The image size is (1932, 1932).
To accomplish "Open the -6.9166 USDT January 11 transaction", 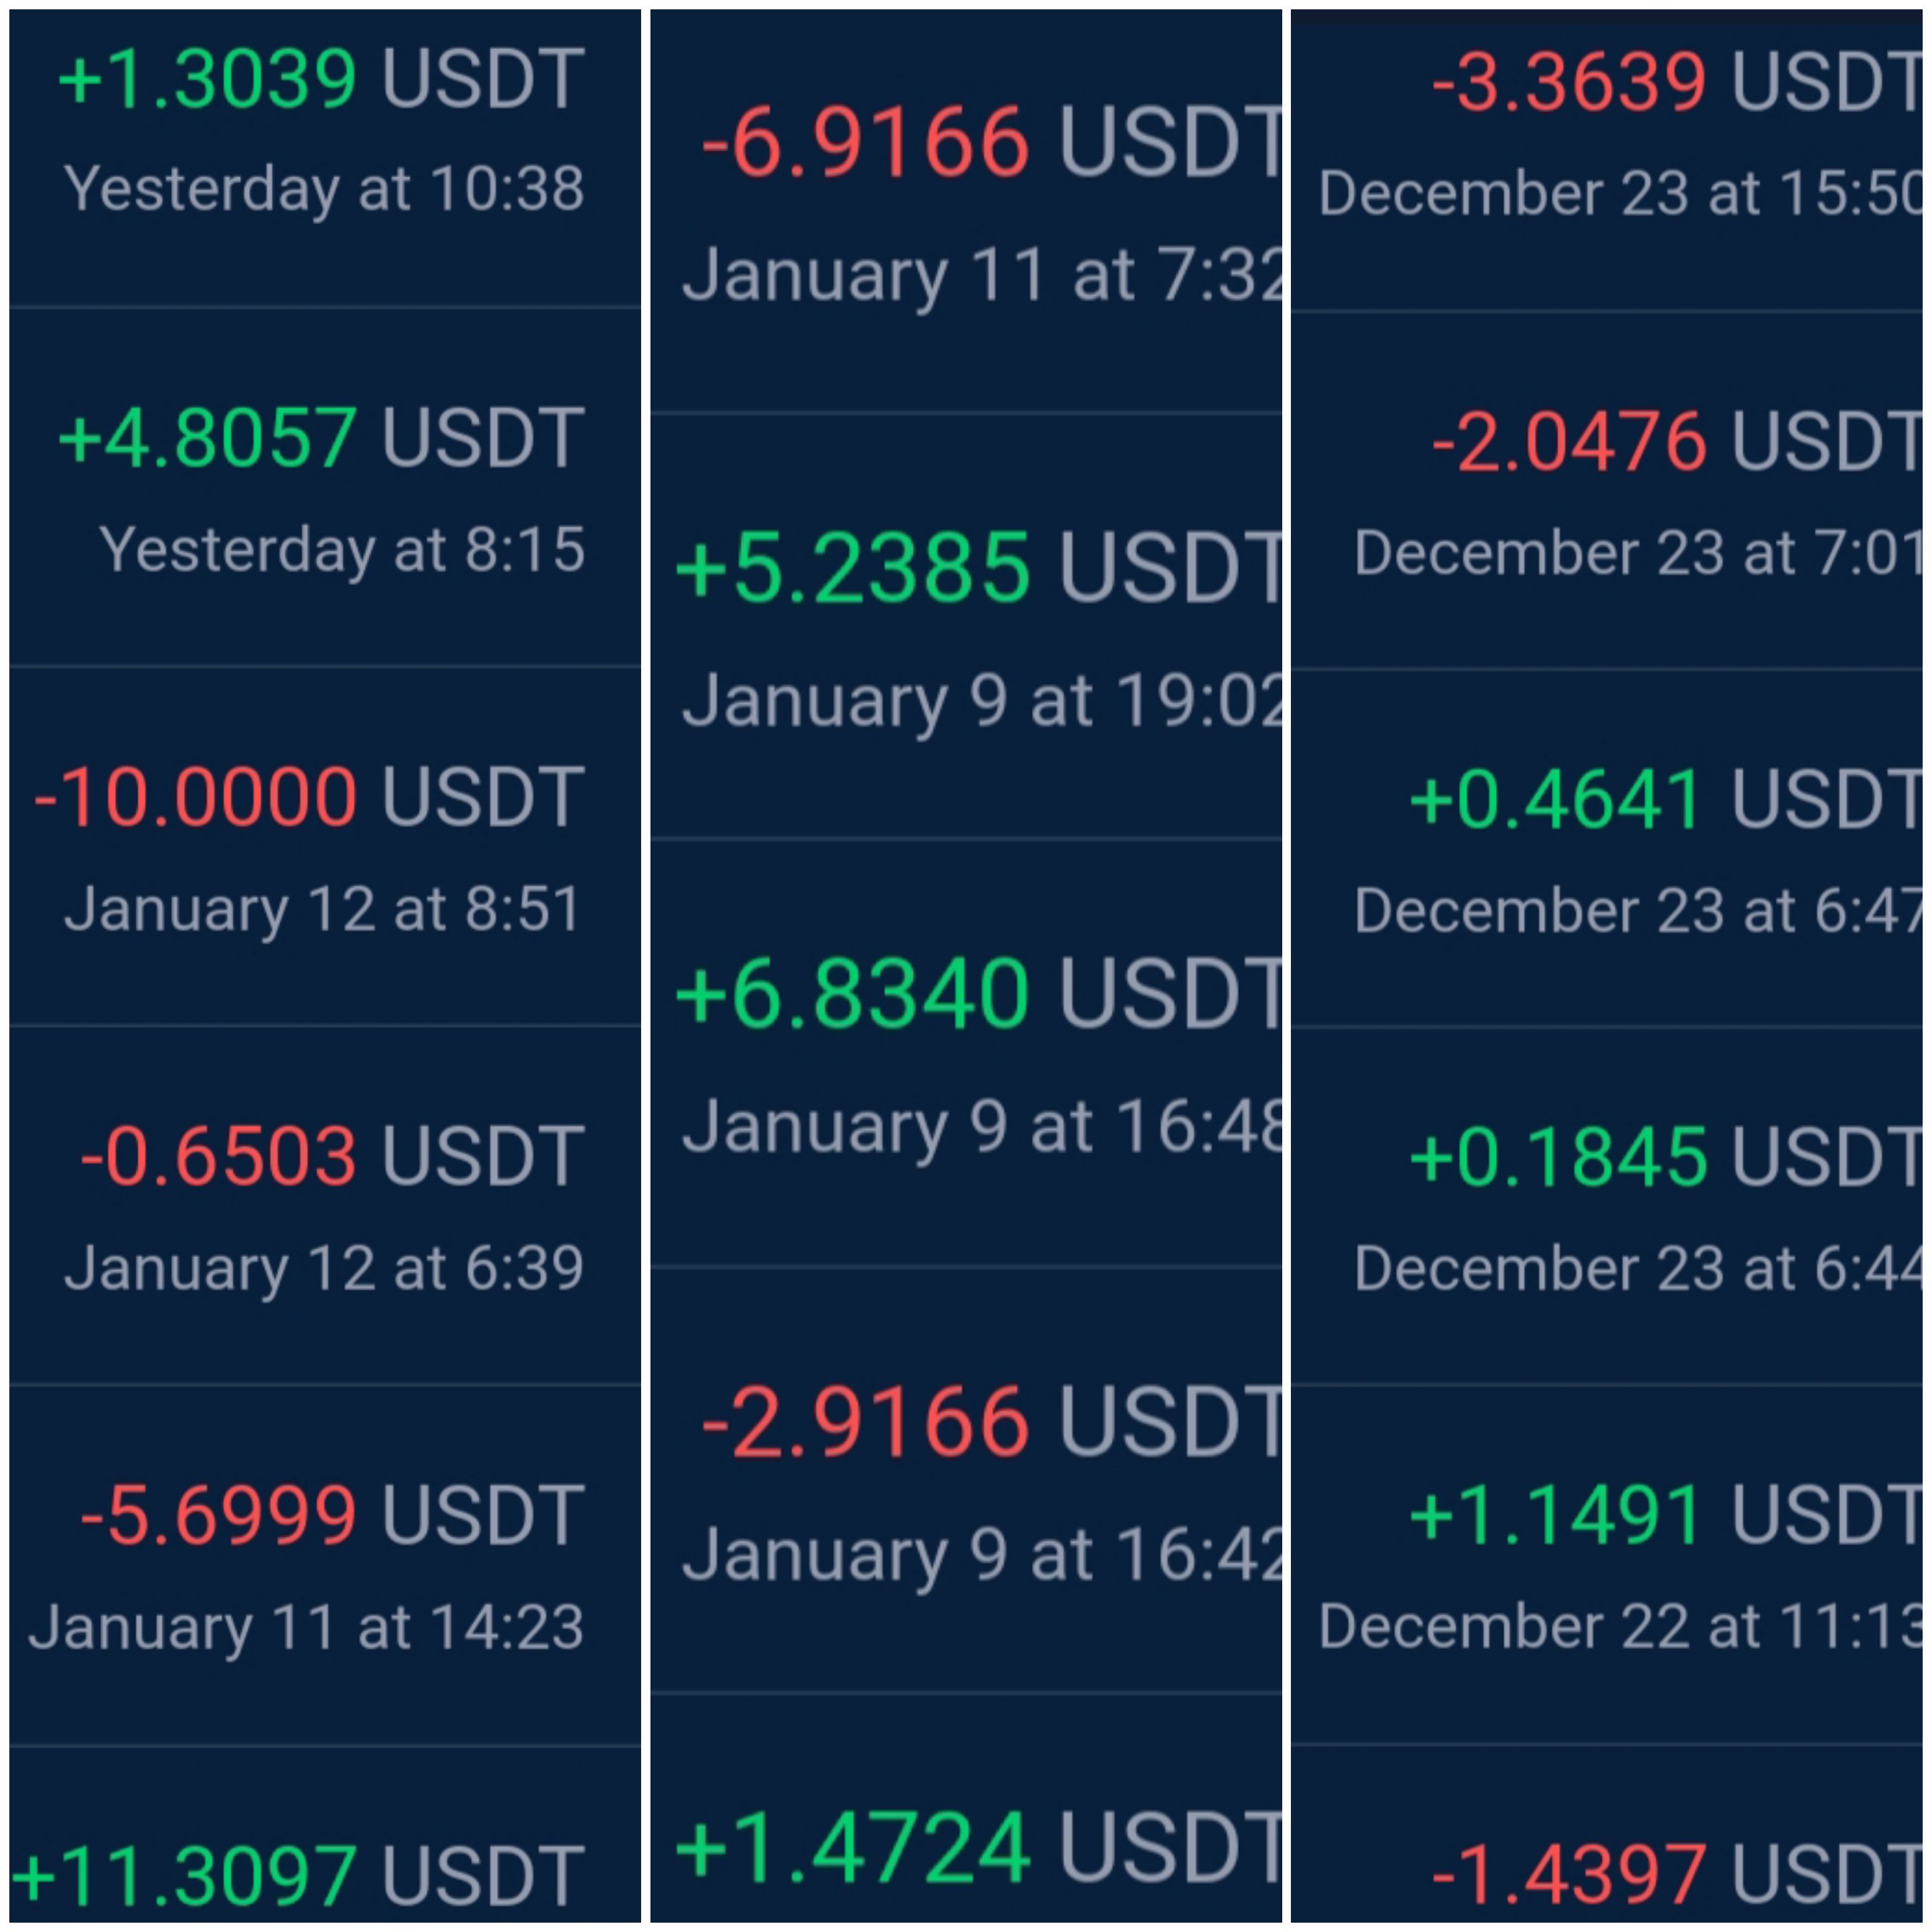I will click(966, 210).
